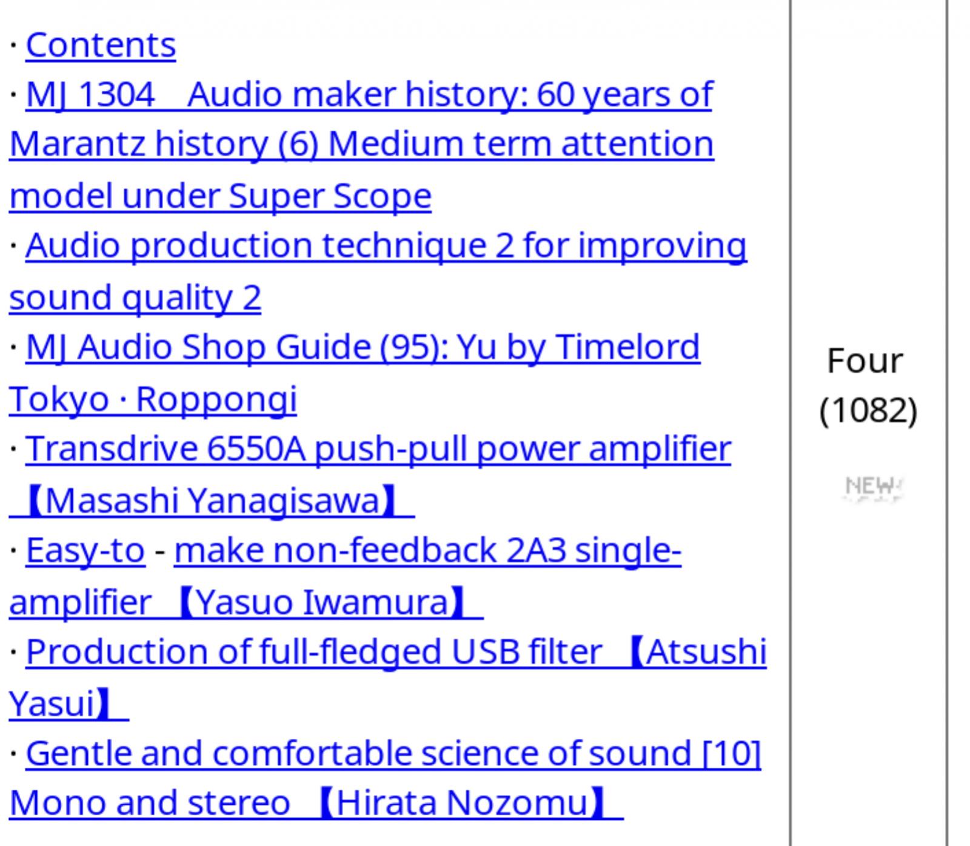
Task: Click Mono and stereo Hirata Nozomu link
Action: [x=316, y=803]
